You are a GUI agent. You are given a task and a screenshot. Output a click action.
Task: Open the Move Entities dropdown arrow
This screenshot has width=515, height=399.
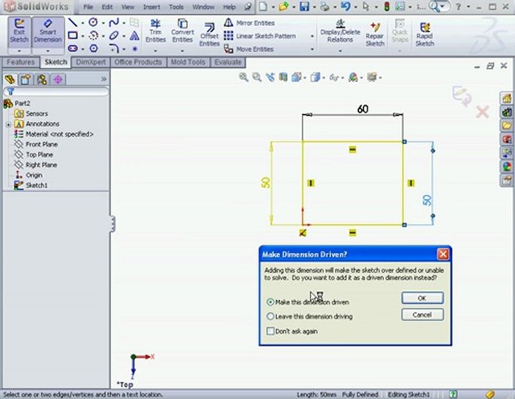312,49
